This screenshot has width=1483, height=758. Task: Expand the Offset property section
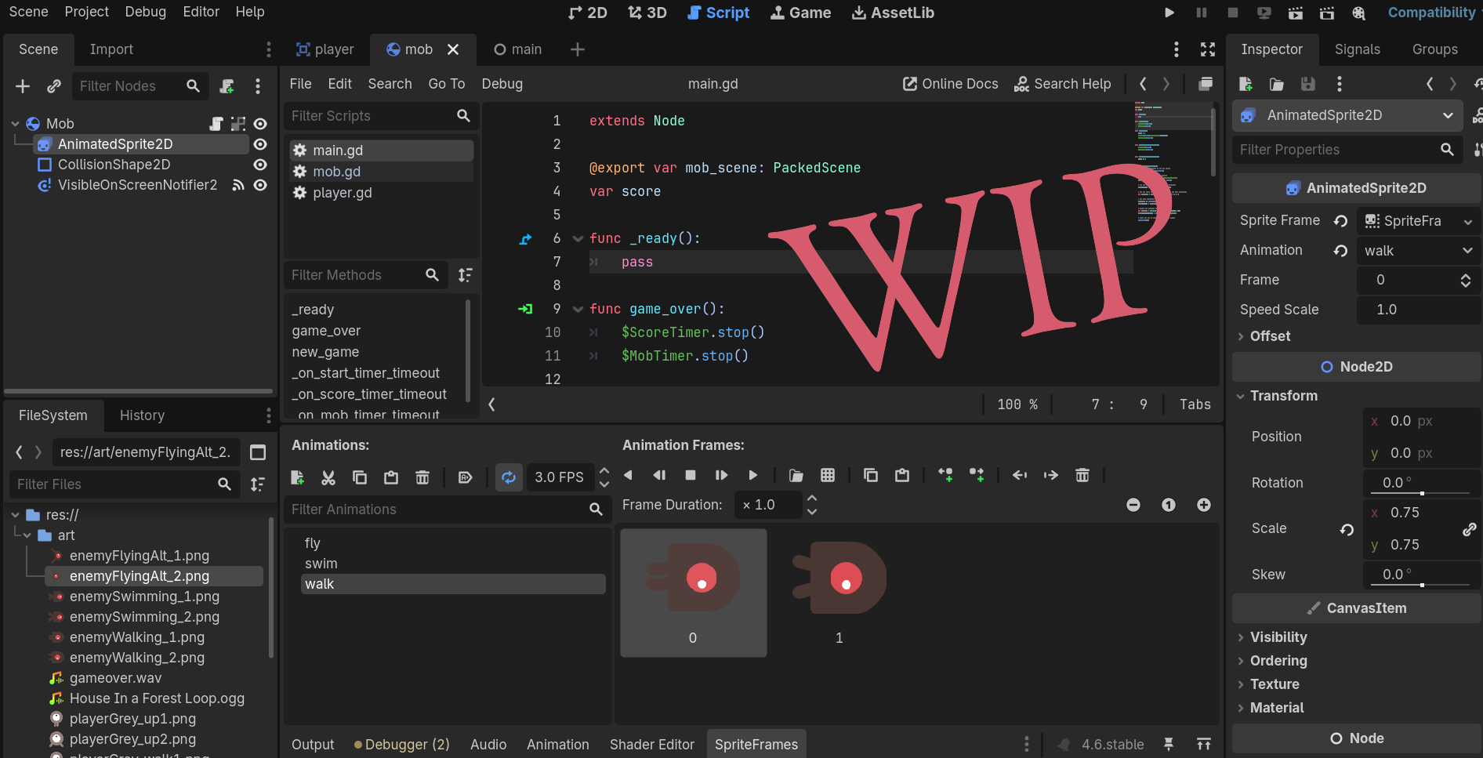coord(1269,336)
